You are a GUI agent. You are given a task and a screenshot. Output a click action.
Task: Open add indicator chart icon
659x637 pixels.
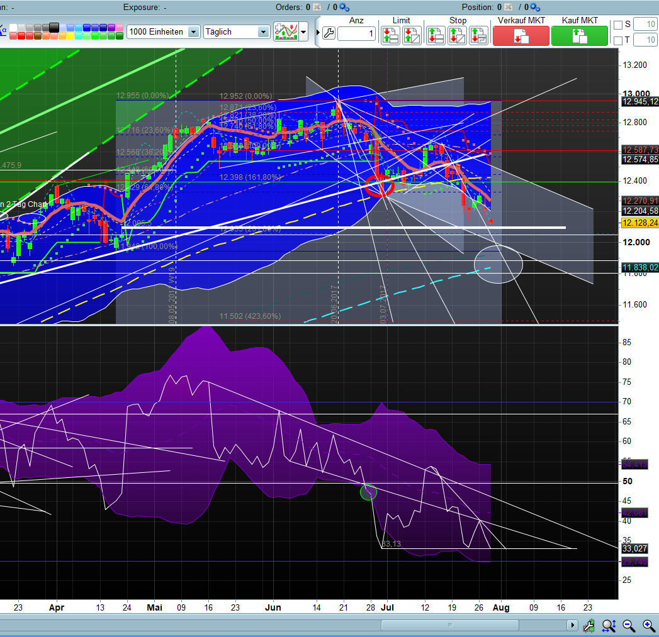pos(286,31)
